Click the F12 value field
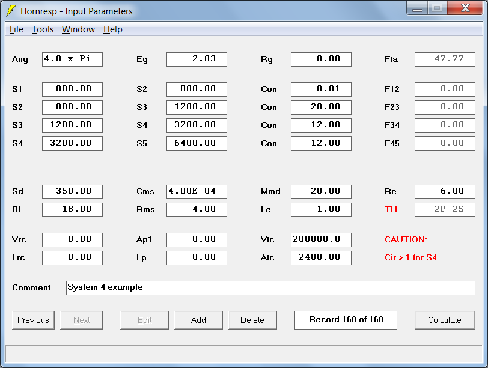Viewport: 488px width, 368px height. click(x=445, y=90)
